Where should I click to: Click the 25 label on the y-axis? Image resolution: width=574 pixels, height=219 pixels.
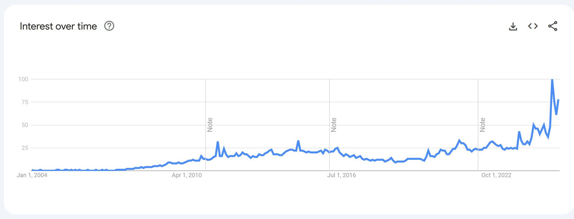(x=25, y=148)
